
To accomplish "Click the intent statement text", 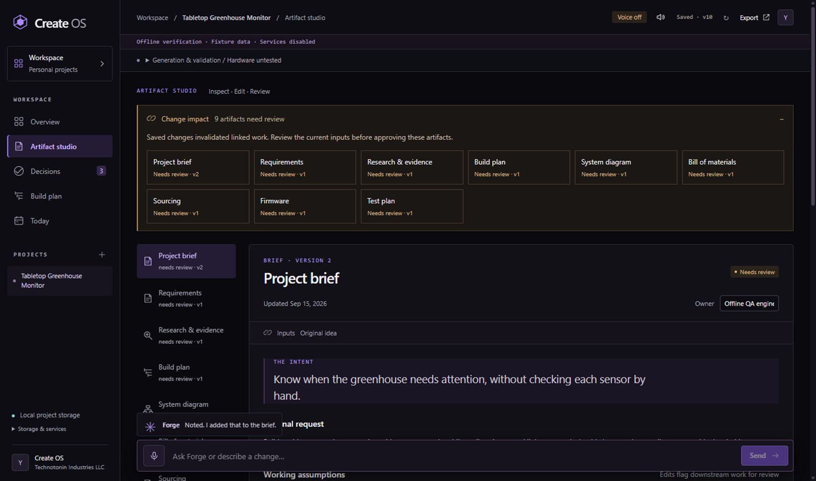I will [x=459, y=387].
